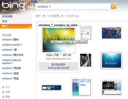Viewport: 128px width, 99px height.
Task: Open related search 'windows 7操作系统'
Action: (x=13, y=55)
